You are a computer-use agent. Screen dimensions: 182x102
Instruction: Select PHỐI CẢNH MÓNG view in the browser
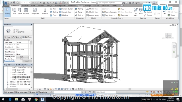point(19,75)
